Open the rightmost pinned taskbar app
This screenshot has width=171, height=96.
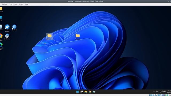click(94, 92)
